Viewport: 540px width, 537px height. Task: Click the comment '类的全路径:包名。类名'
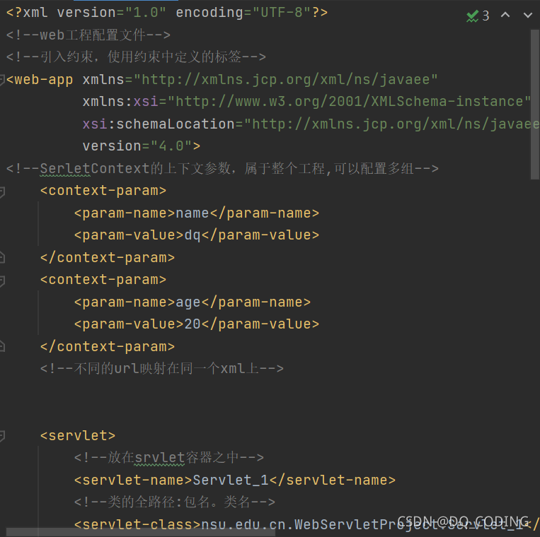(x=175, y=502)
